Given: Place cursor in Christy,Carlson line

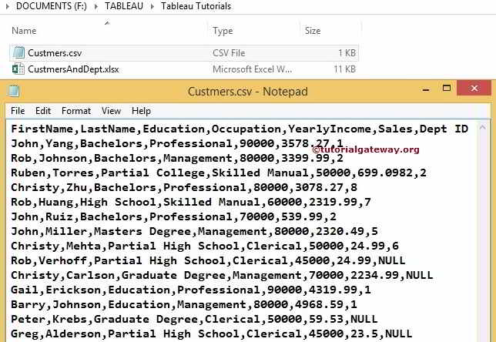Looking at the screenshot, I should click(x=222, y=275).
